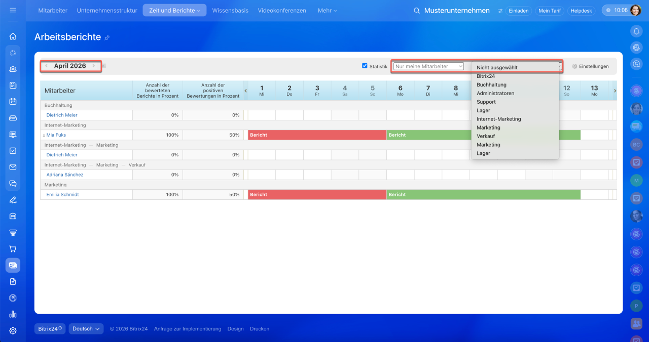Go to previous month before April 2026
Viewport: 649px width, 342px height.
47,66
